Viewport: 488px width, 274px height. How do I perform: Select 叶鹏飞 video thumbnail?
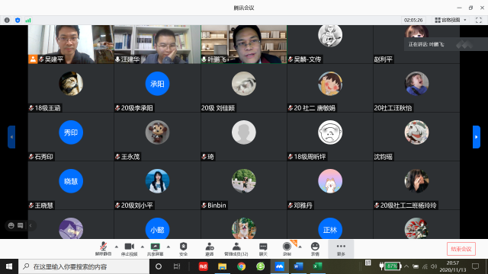pyautogui.click(x=244, y=44)
